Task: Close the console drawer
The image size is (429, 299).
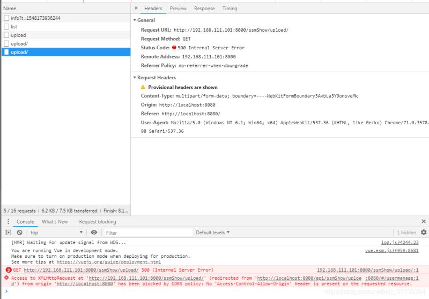Action: coord(424,221)
